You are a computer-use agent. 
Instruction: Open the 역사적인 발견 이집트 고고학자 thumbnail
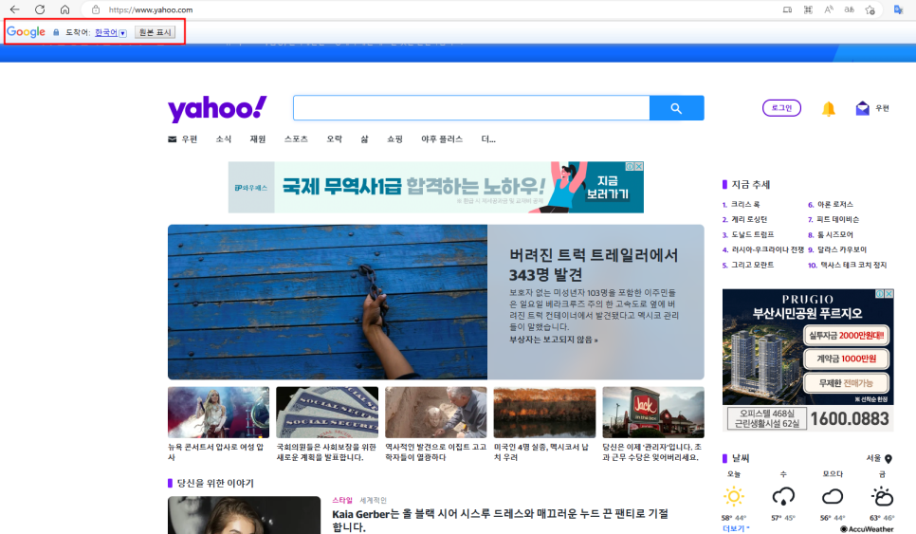tap(436, 413)
